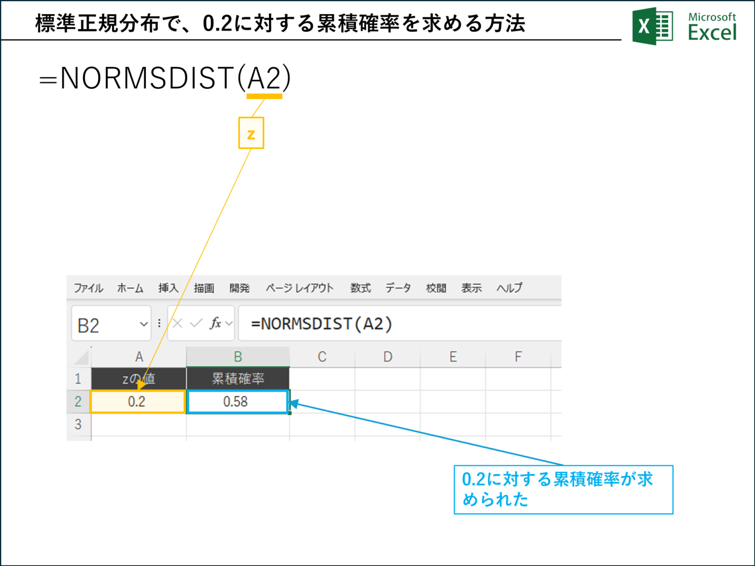Screen dimensions: 755x566
Task: Click the three-dot handle next to Name Box
Action: (x=159, y=323)
